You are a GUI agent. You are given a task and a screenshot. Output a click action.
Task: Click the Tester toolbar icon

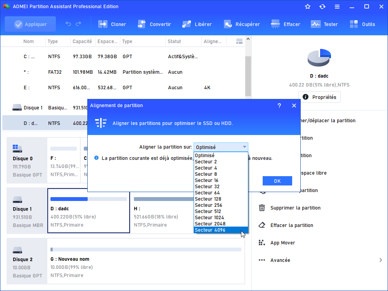pos(316,24)
